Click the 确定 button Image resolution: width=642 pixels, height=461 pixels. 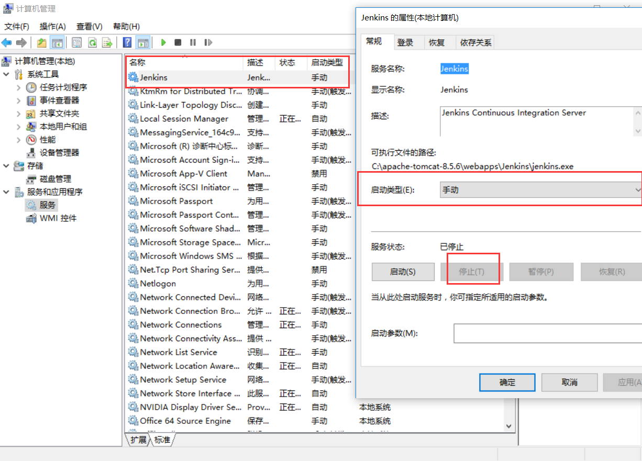[x=507, y=383]
